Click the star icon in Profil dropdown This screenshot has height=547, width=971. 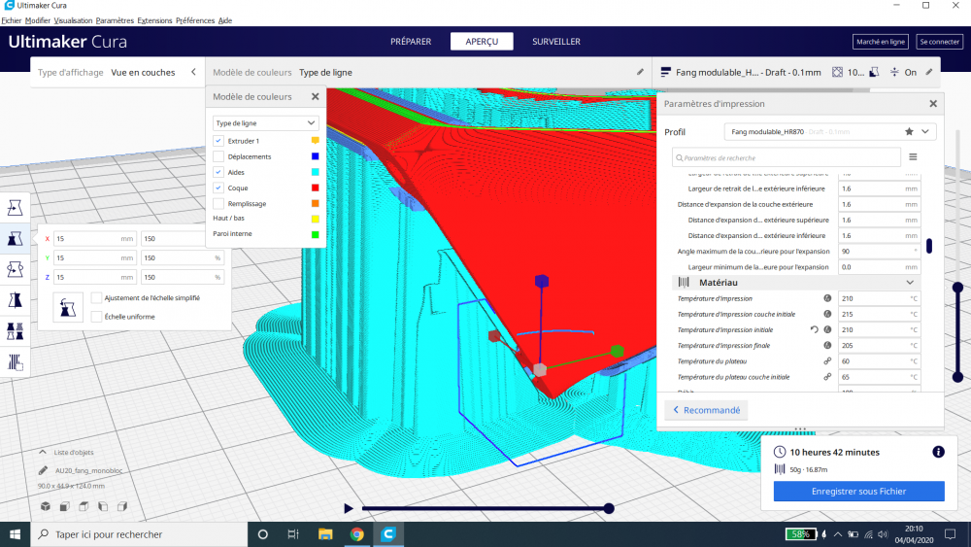click(x=909, y=131)
